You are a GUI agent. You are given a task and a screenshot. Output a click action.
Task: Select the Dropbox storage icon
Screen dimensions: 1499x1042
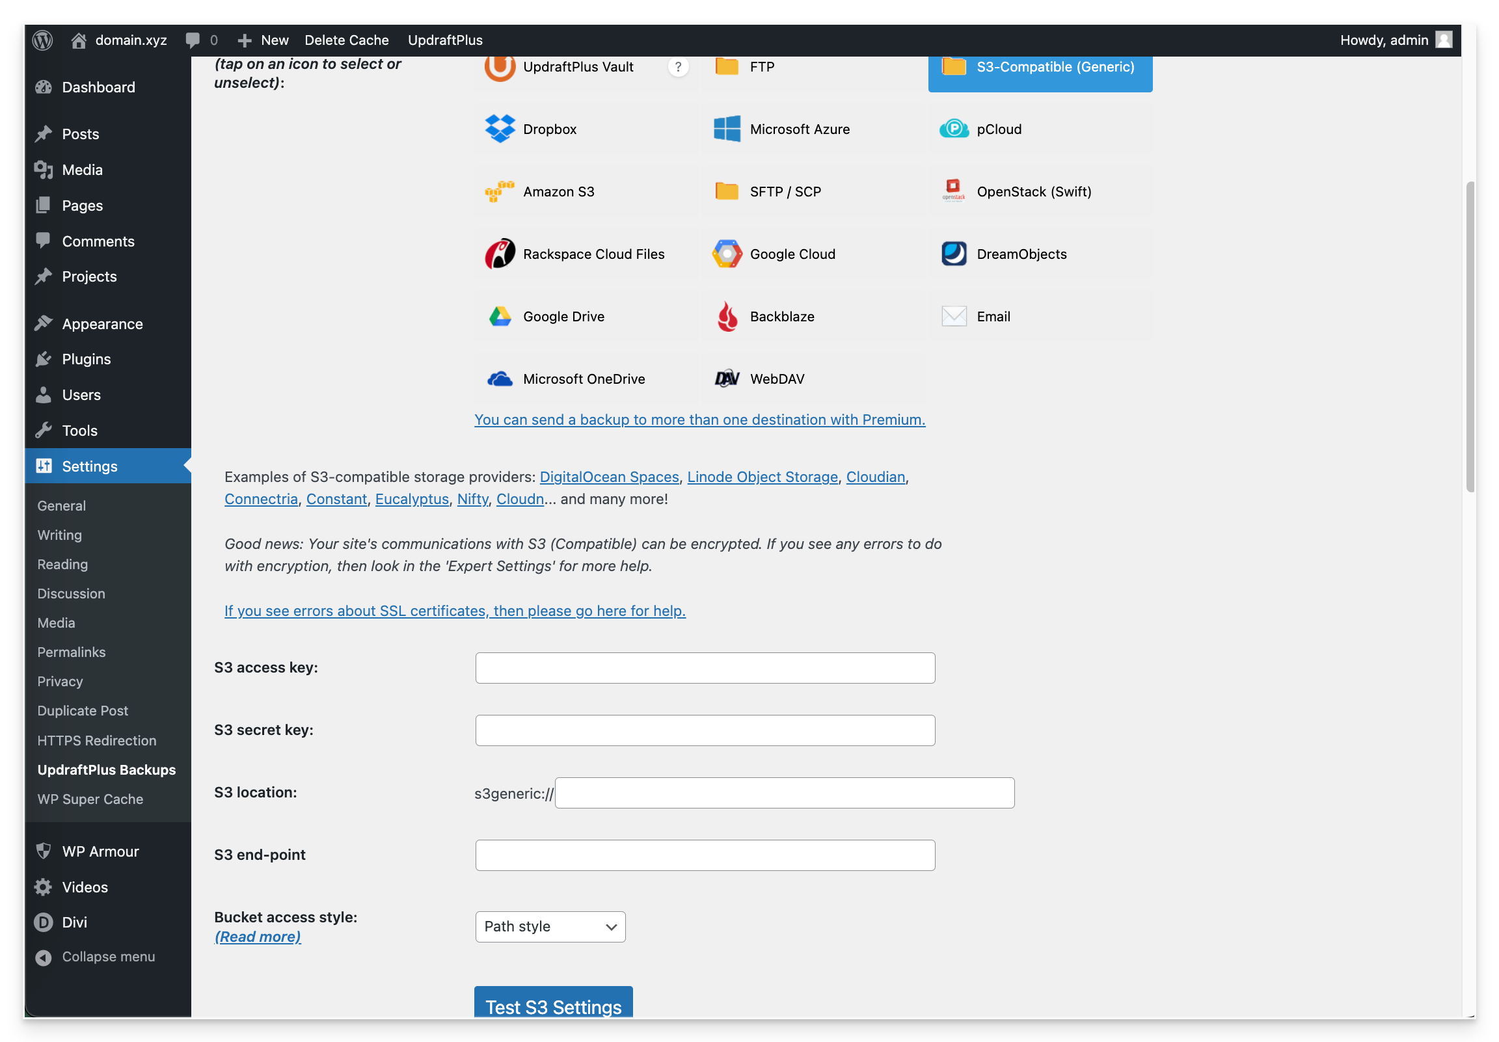(500, 129)
